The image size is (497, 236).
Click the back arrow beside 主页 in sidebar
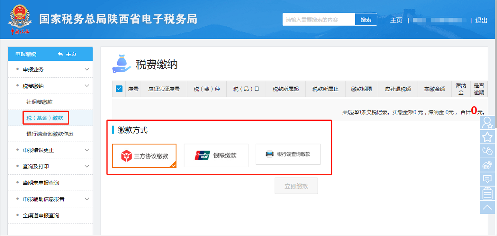coord(60,54)
